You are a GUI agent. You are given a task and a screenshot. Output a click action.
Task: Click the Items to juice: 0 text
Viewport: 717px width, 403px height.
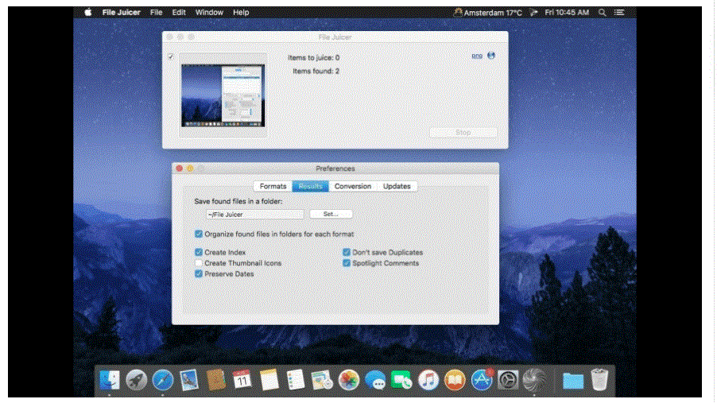[x=313, y=58]
